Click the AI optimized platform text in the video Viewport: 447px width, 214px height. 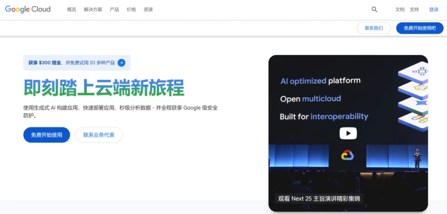click(x=320, y=81)
